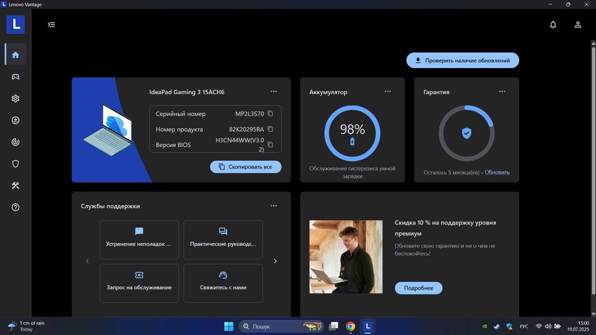The height and width of the screenshot is (335, 596).
Task: Open NVIDIA icon in system tray
Action: click(x=484, y=326)
